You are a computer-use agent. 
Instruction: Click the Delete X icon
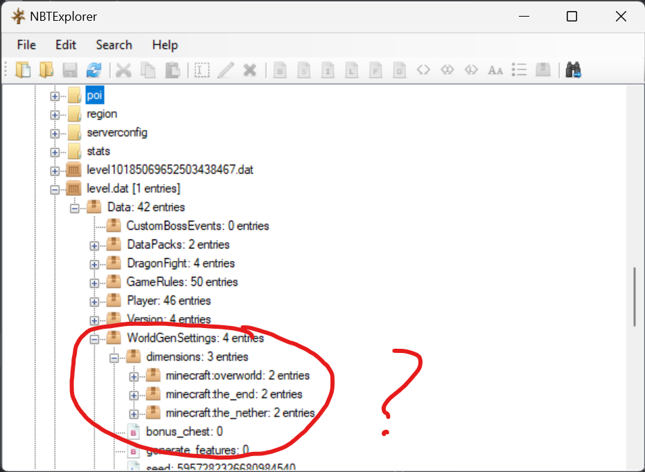click(x=249, y=70)
